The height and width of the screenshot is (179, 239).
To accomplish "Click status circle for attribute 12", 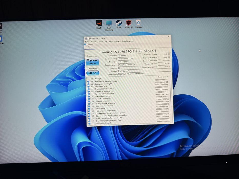I will point(90,124).
